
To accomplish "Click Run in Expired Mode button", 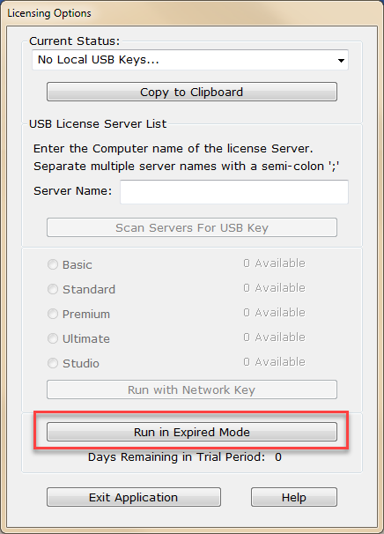I will [192, 432].
